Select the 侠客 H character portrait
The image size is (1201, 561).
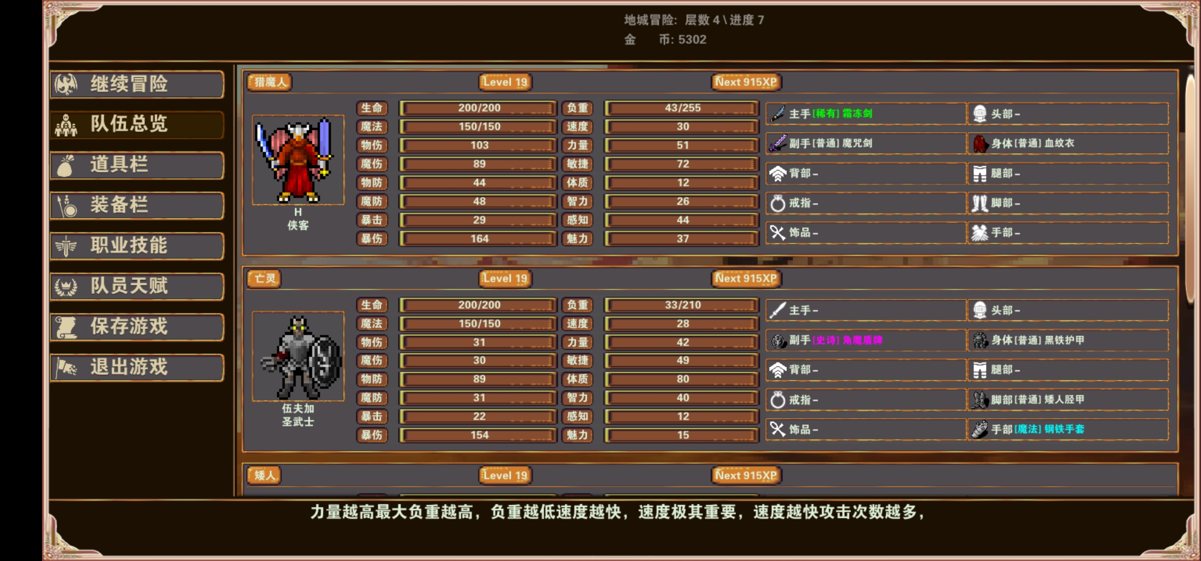(298, 160)
